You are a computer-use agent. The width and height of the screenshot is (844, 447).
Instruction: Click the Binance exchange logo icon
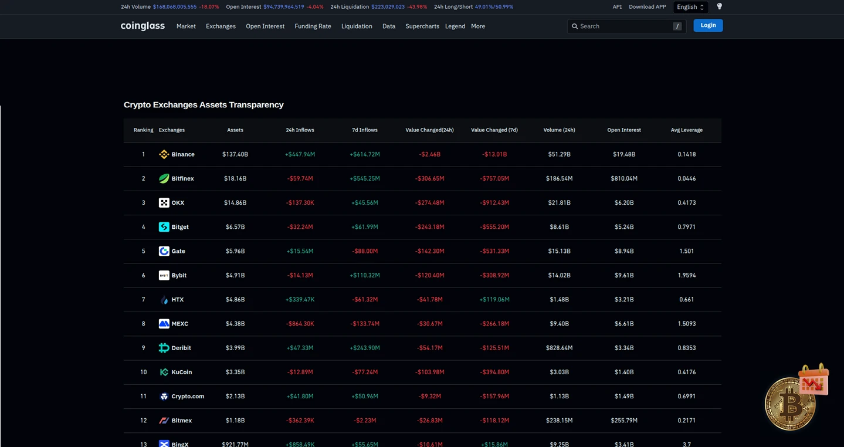(x=164, y=154)
